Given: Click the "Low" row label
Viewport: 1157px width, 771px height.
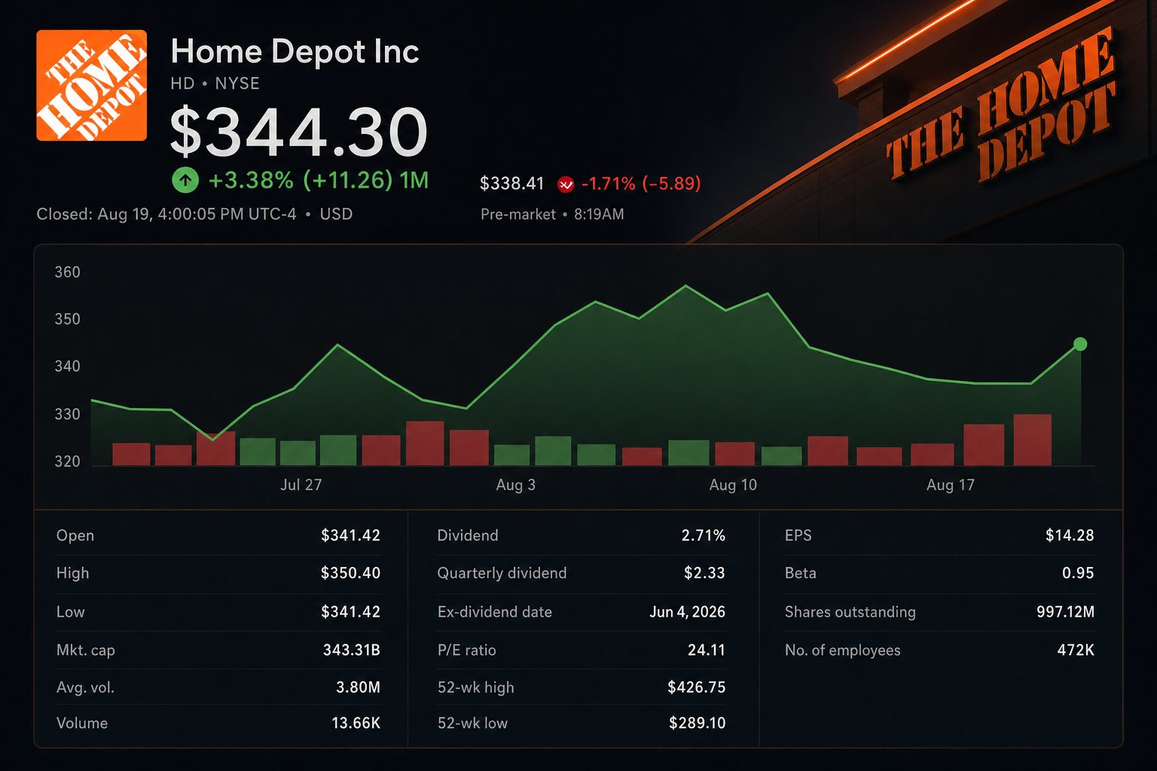Looking at the screenshot, I should point(71,612).
